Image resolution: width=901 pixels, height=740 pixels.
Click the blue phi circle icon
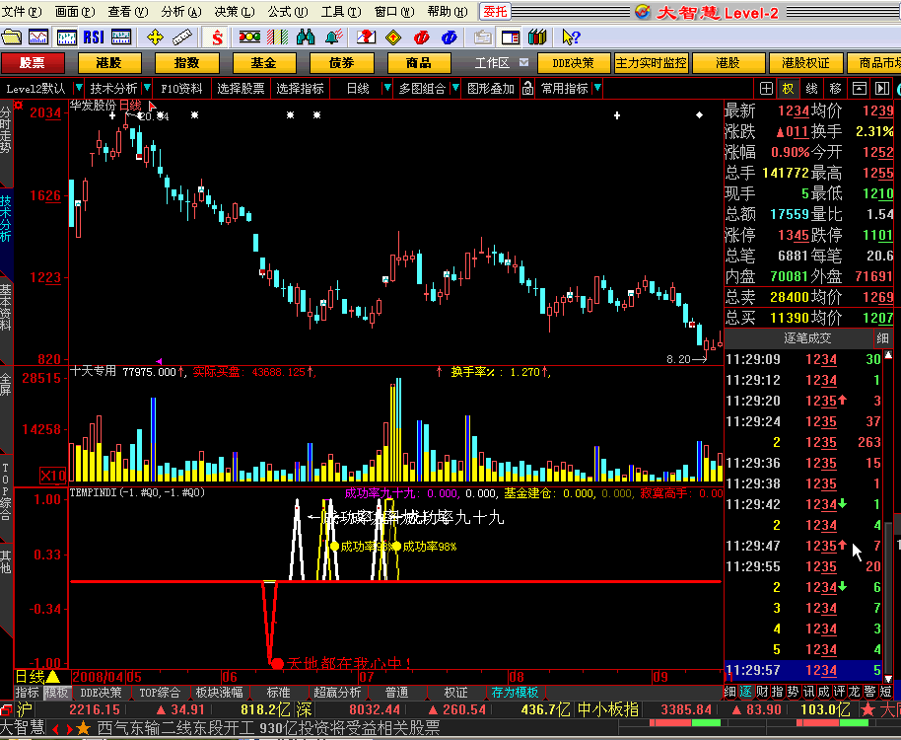449,37
